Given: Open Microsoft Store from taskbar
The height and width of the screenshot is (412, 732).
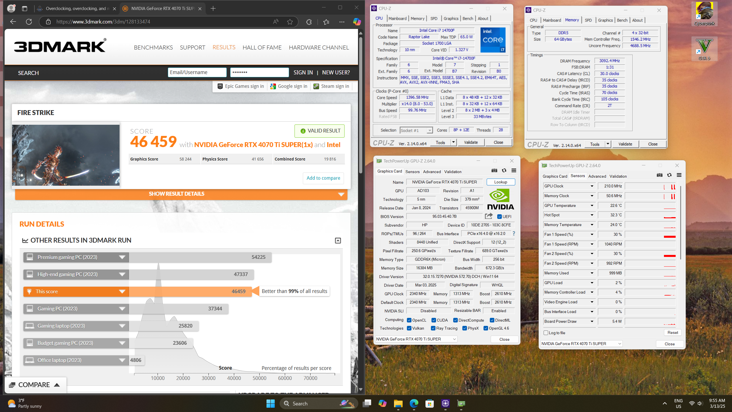Looking at the screenshot, I should point(429,404).
